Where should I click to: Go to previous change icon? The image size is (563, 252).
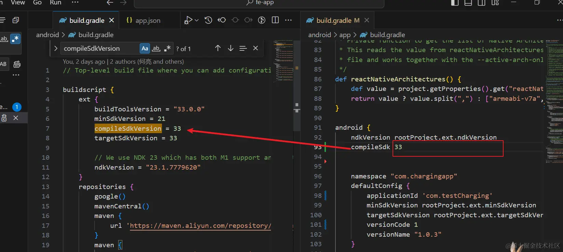coord(222,20)
